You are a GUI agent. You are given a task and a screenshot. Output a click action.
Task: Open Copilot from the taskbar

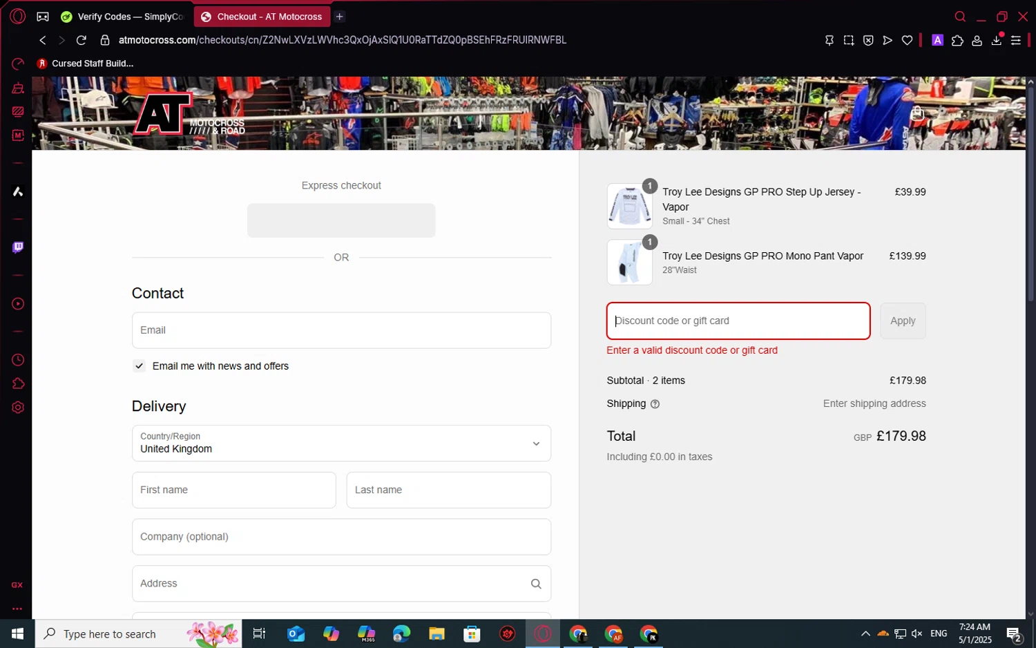[x=331, y=633]
